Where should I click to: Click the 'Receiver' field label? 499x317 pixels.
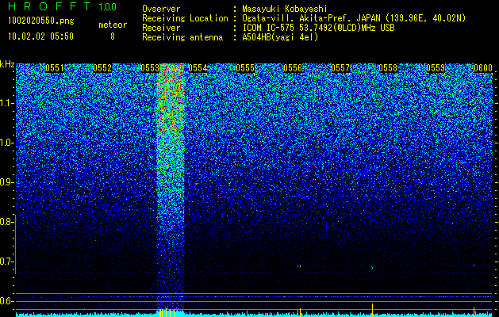pos(161,28)
